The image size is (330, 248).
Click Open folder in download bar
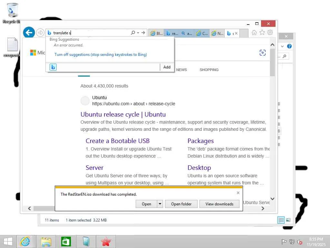point(181,204)
